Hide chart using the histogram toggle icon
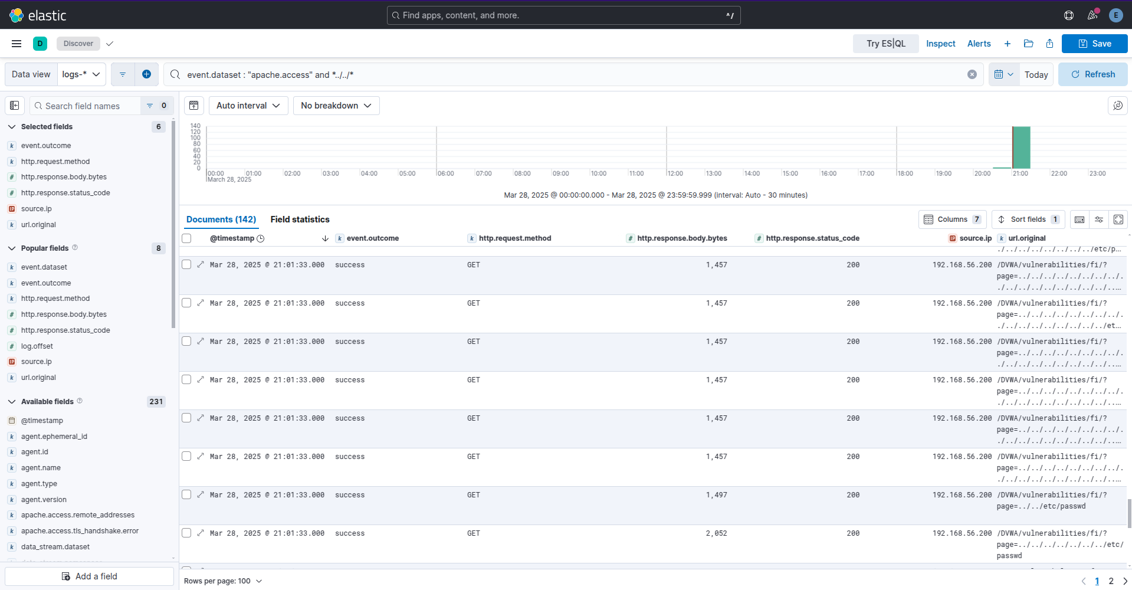The image size is (1132, 590). click(193, 106)
